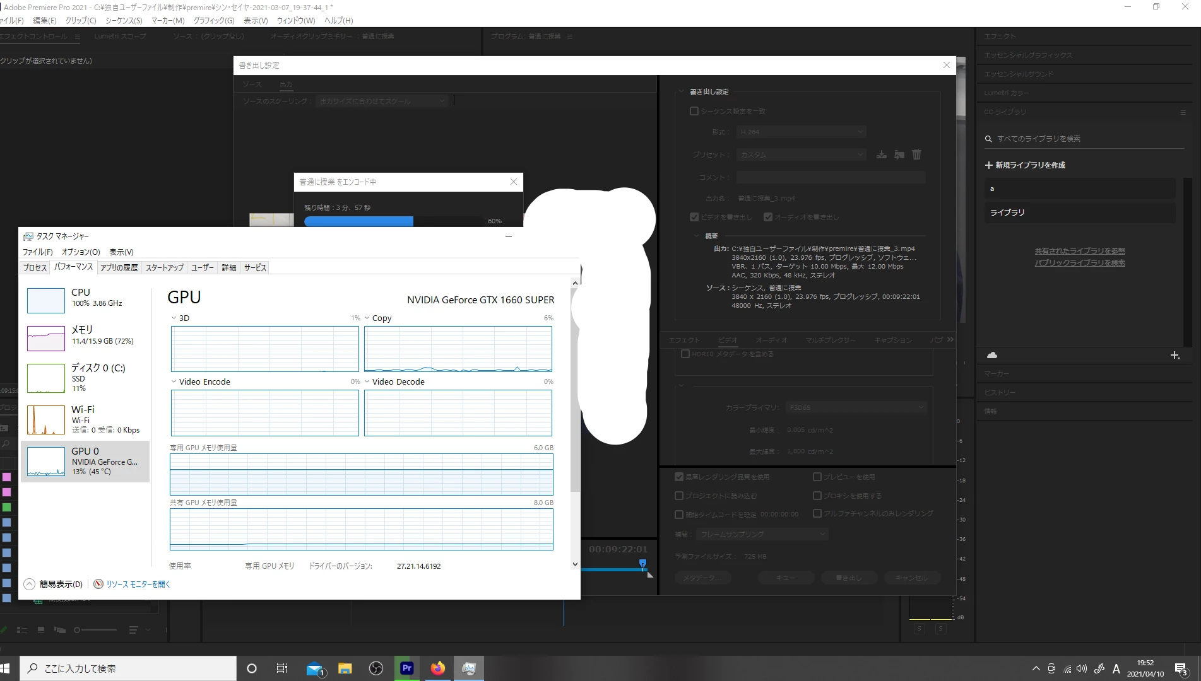1201x681 pixels.
Task: Click キュー button in export dialog
Action: [x=786, y=578]
